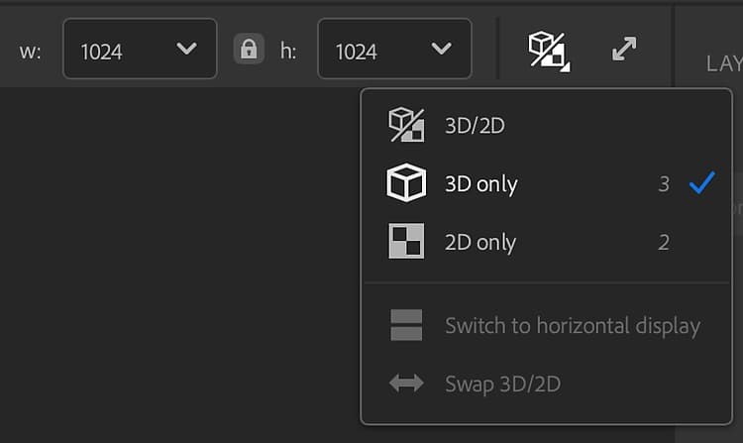Open the height resolution dropdown arrow
The width and height of the screenshot is (743, 443).
click(x=442, y=49)
